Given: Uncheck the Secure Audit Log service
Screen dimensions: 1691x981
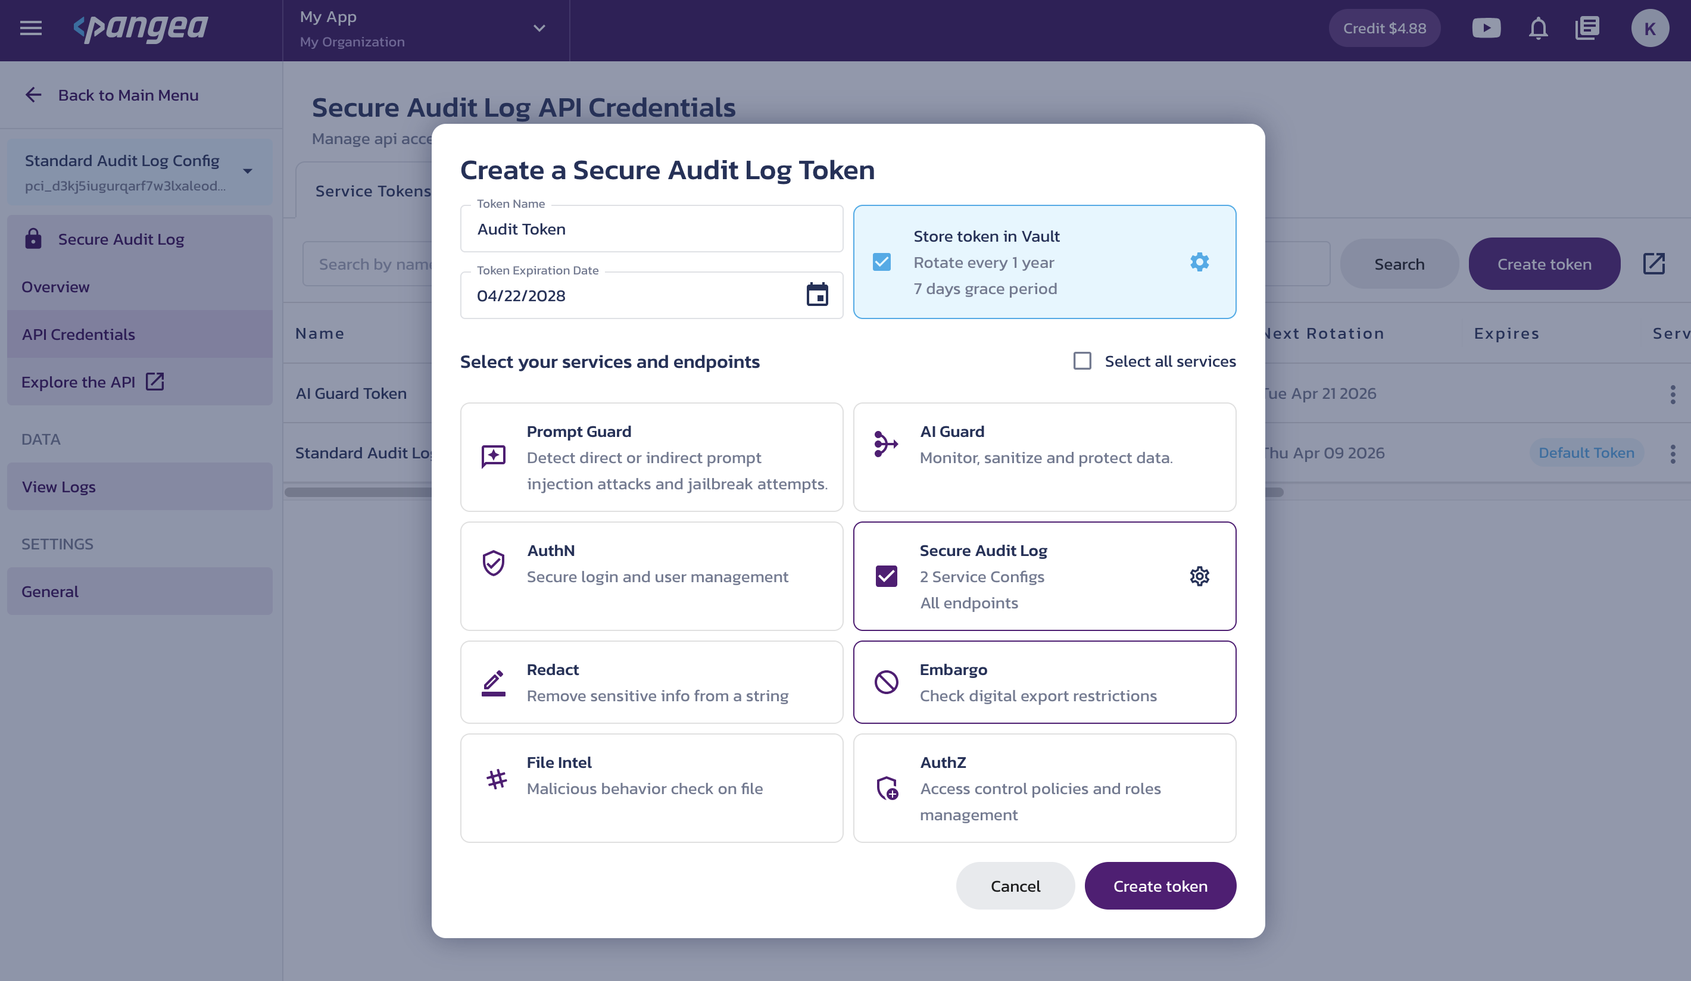Looking at the screenshot, I should click(x=886, y=576).
